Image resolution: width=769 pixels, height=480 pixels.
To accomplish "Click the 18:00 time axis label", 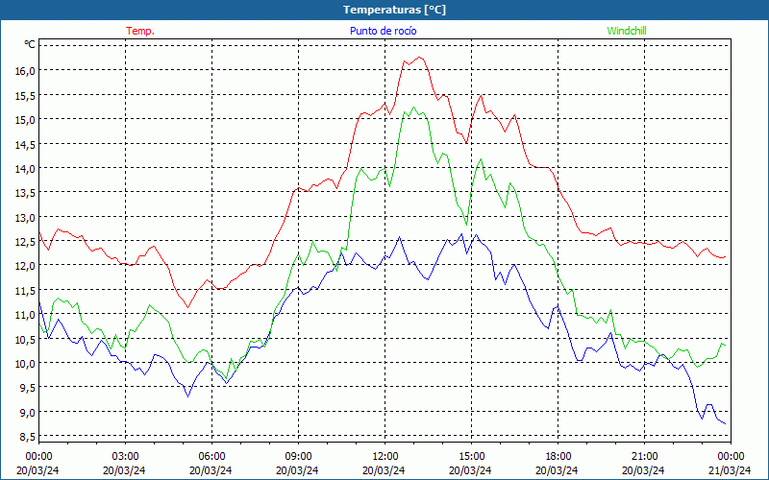I will coord(558,457).
